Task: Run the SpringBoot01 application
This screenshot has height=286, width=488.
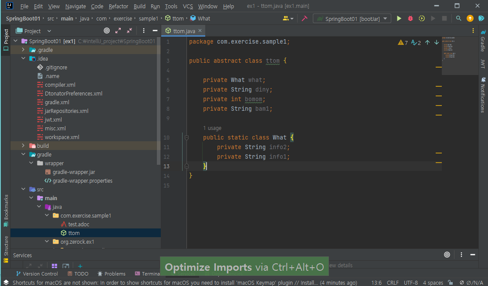Action: tap(399, 18)
